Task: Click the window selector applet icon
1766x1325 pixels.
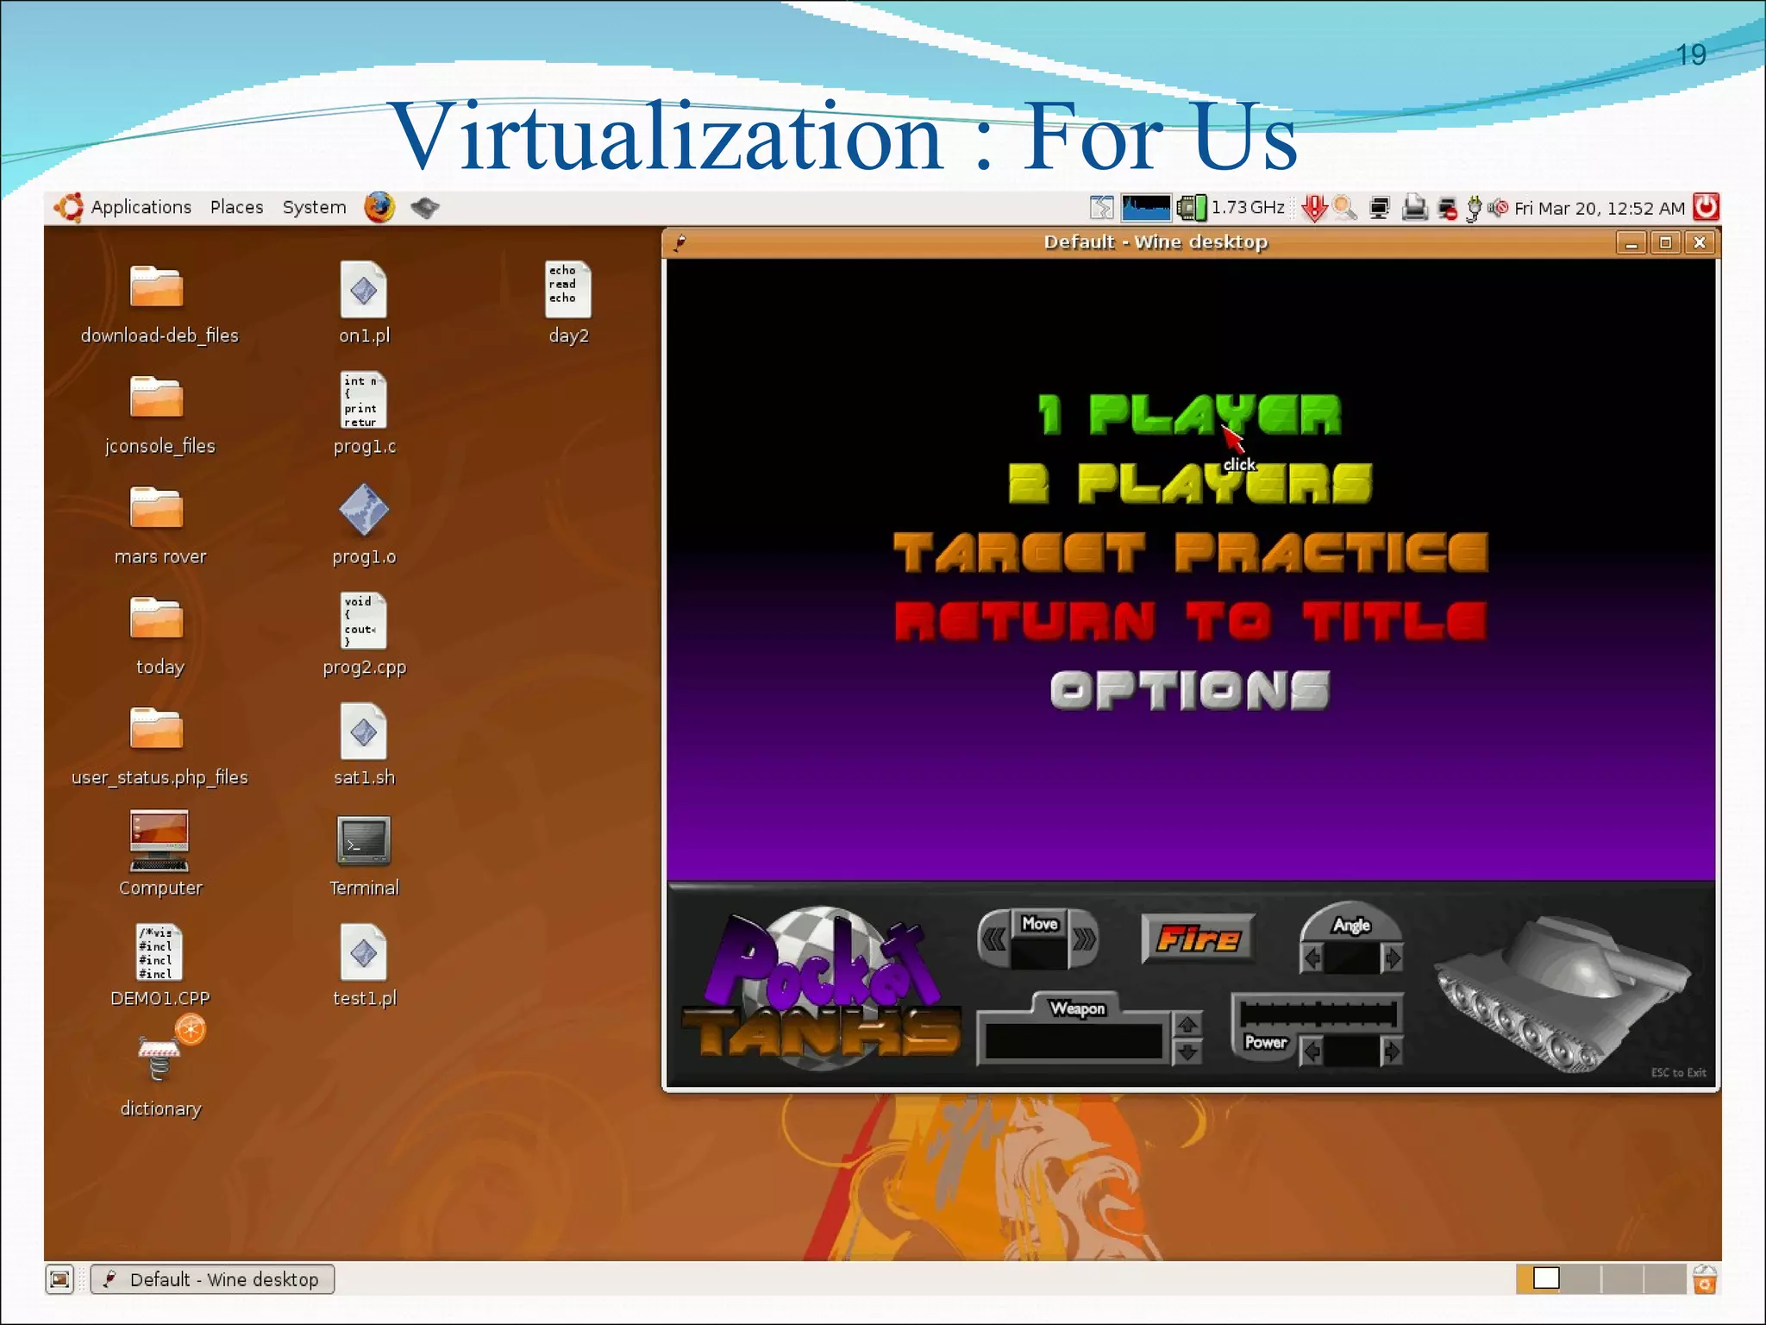Action: point(1101,208)
